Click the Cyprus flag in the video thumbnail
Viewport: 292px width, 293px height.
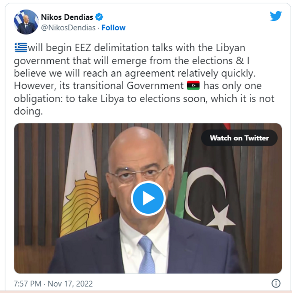[x=81, y=180]
